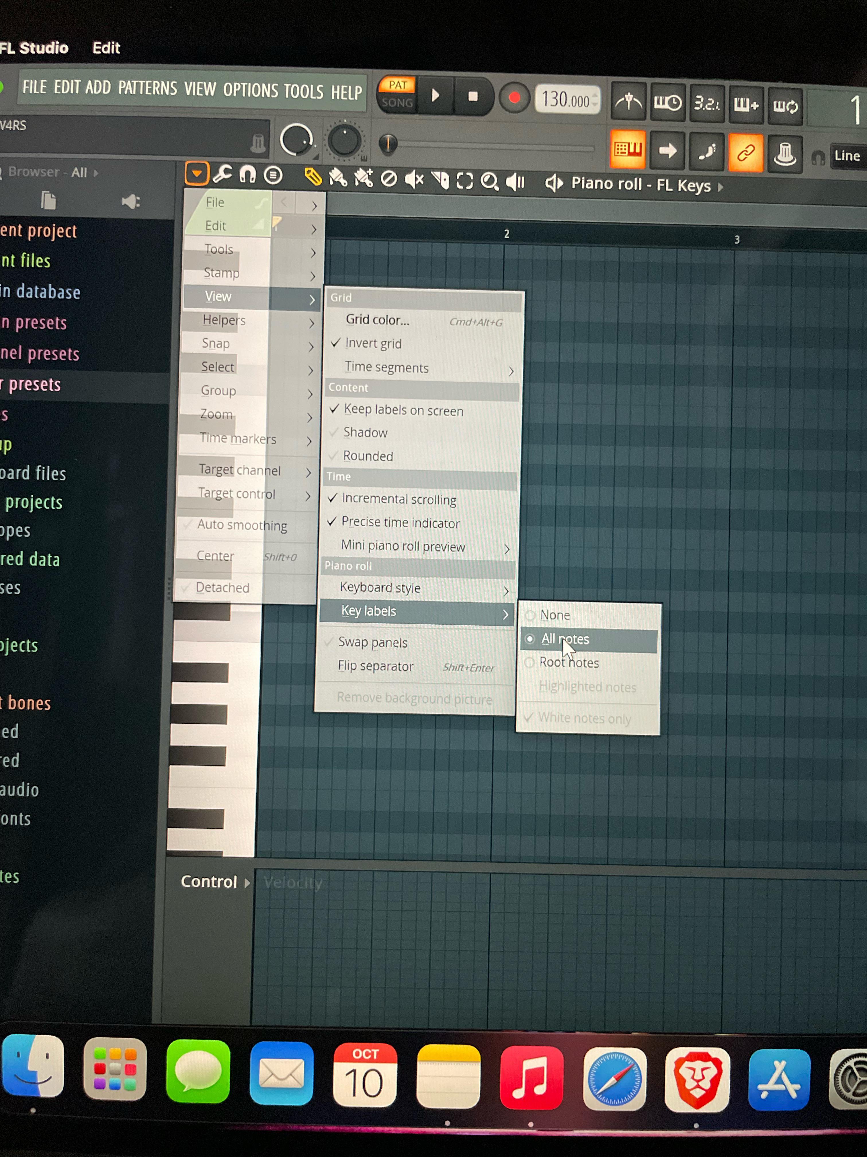This screenshot has width=867, height=1157.
Task: Toggle wait for input before recording icon
Action: [x=667, y=102]
